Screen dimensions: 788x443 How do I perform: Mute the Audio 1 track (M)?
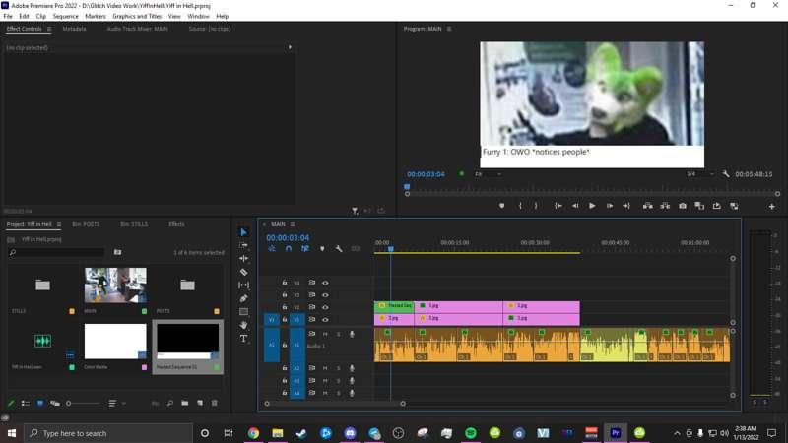point(325,334)
